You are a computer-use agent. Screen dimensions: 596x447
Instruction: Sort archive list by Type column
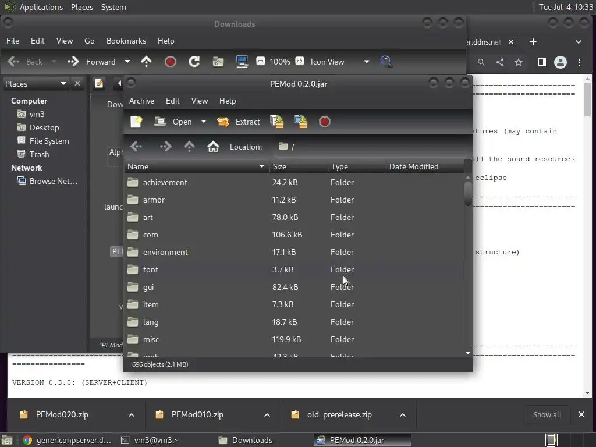(357, 166)
